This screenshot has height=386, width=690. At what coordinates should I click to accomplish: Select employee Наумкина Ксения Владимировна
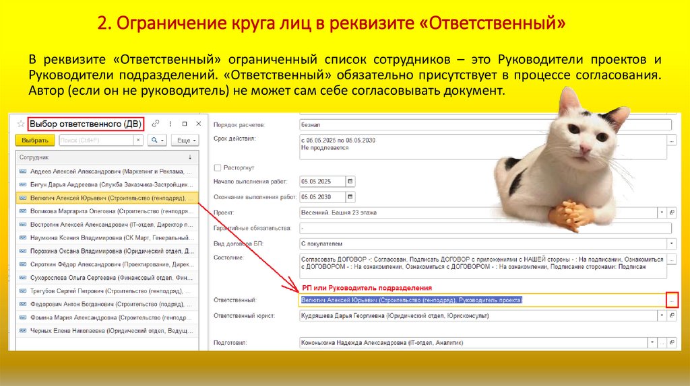click(107, 237)
